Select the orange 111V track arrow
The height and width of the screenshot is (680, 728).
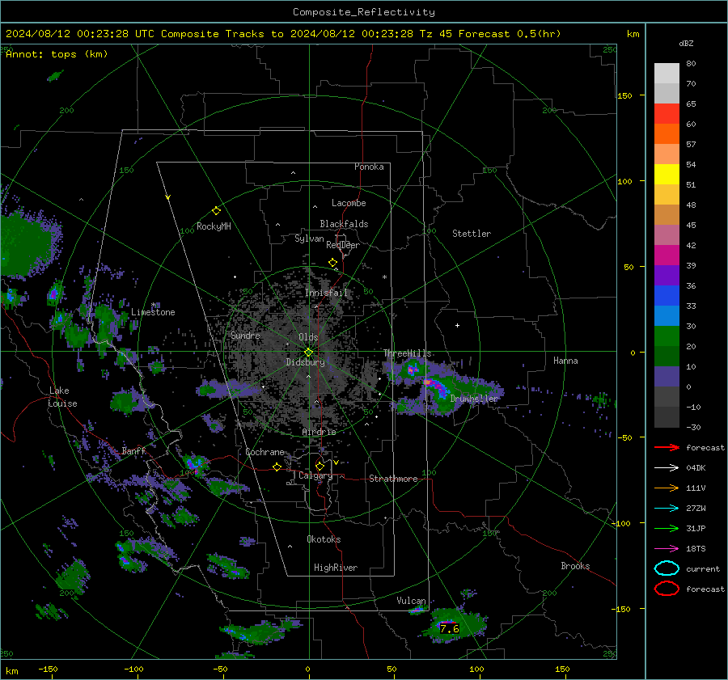point(667,488)
